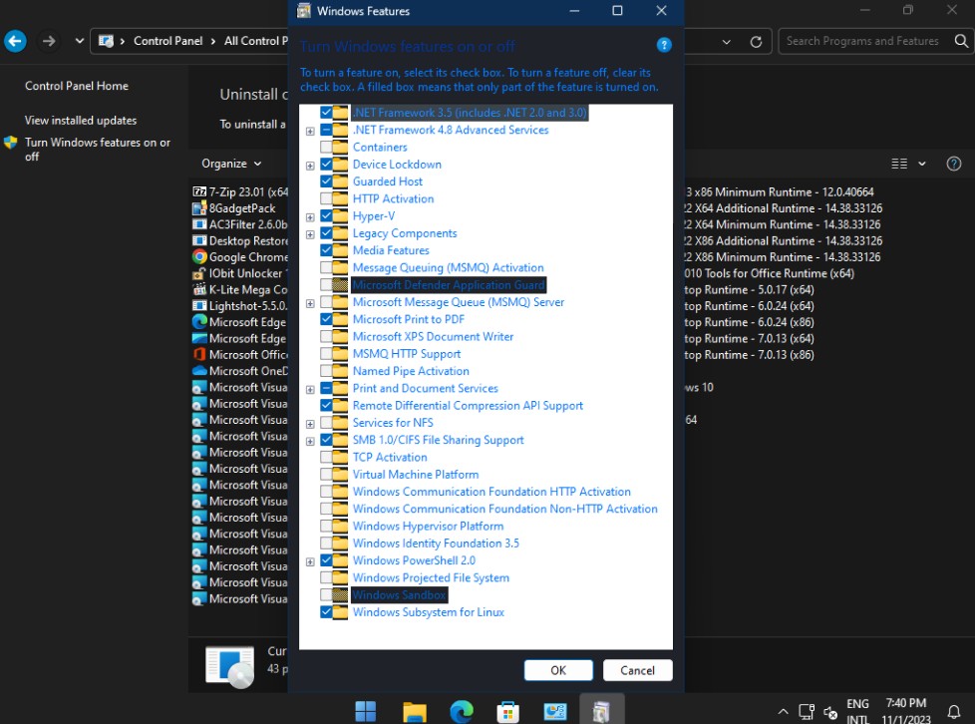Open Microsoft Store from the taskbar
This screenshot has height=724, width=975.
pos(507,711)
